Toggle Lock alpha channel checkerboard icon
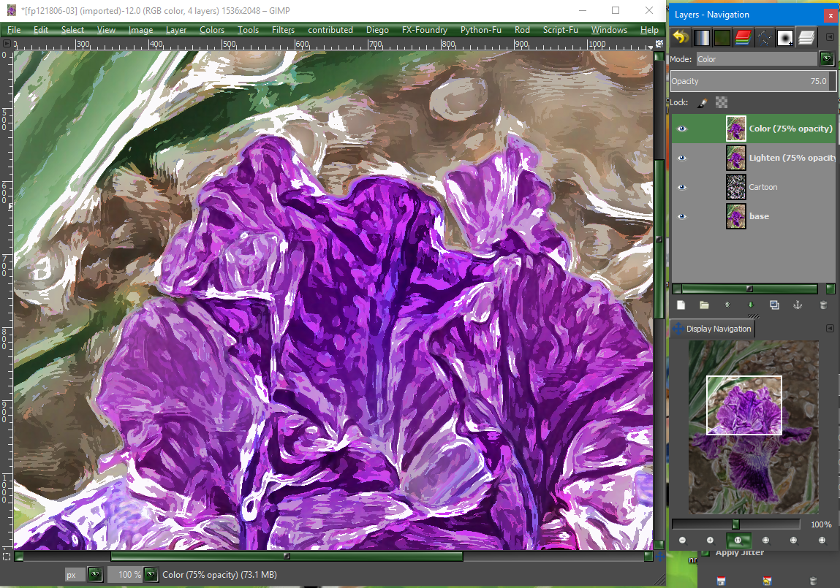Image resolution: width=840 pixels, height=588 pixels. [722, 102]
